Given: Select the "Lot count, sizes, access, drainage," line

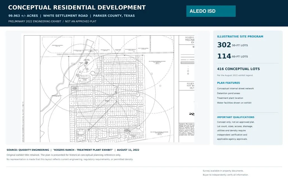Looking at the screenshot, I should coord(235,126).
